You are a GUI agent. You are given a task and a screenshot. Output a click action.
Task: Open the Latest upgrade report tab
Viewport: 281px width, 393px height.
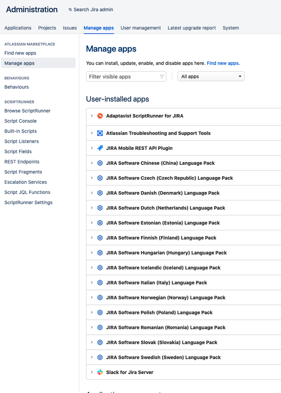[x=192, y=28]
